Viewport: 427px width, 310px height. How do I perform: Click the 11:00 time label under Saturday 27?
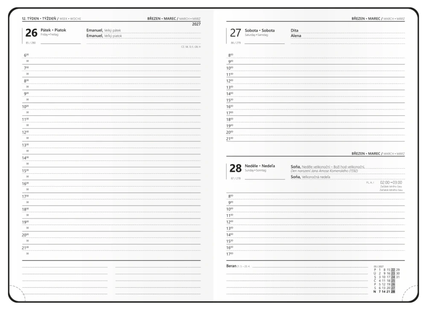click(x=230, y=75)
